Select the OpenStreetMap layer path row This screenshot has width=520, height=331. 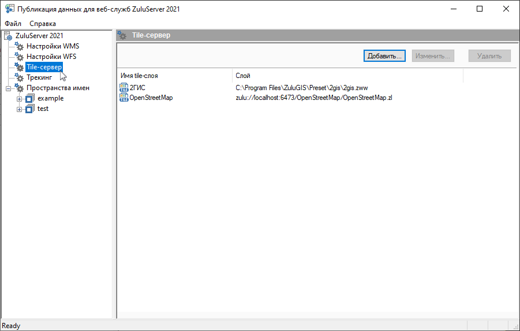[314, 98]
